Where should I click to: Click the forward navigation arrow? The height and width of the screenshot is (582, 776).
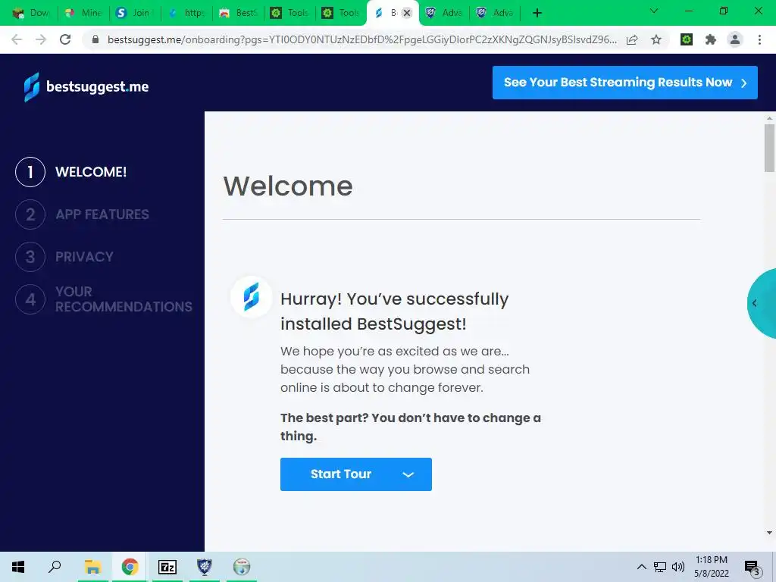pyautogui.click(x=41, y=39)
